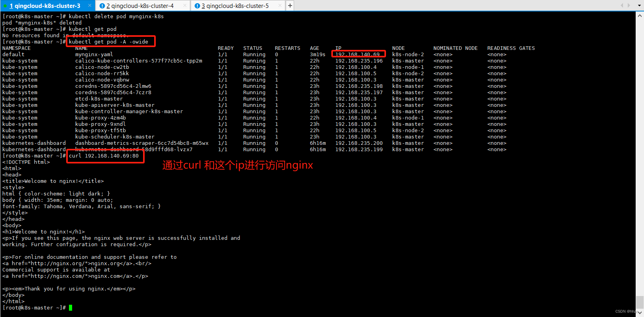This screenshot has width=644, height=317.
Task: Click the RESTARTS column header
Action: tap(287, 48)
